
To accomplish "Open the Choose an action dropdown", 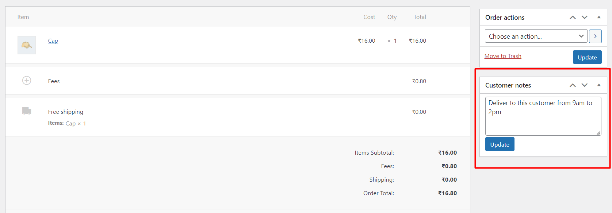I will [x=536, y=36].
